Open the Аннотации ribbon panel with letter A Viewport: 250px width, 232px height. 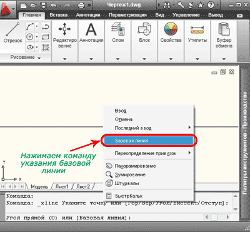coord(91,33)
